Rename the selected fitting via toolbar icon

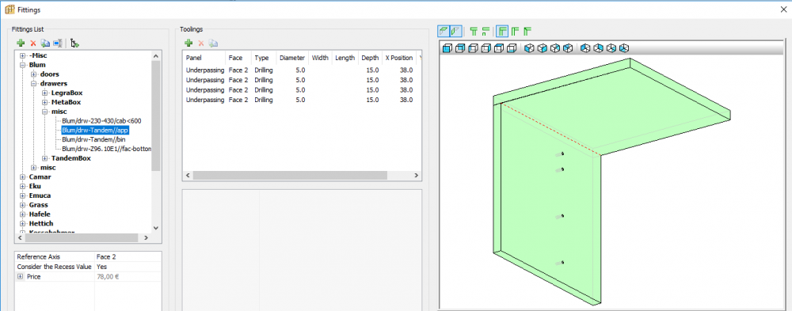point(58,44)
